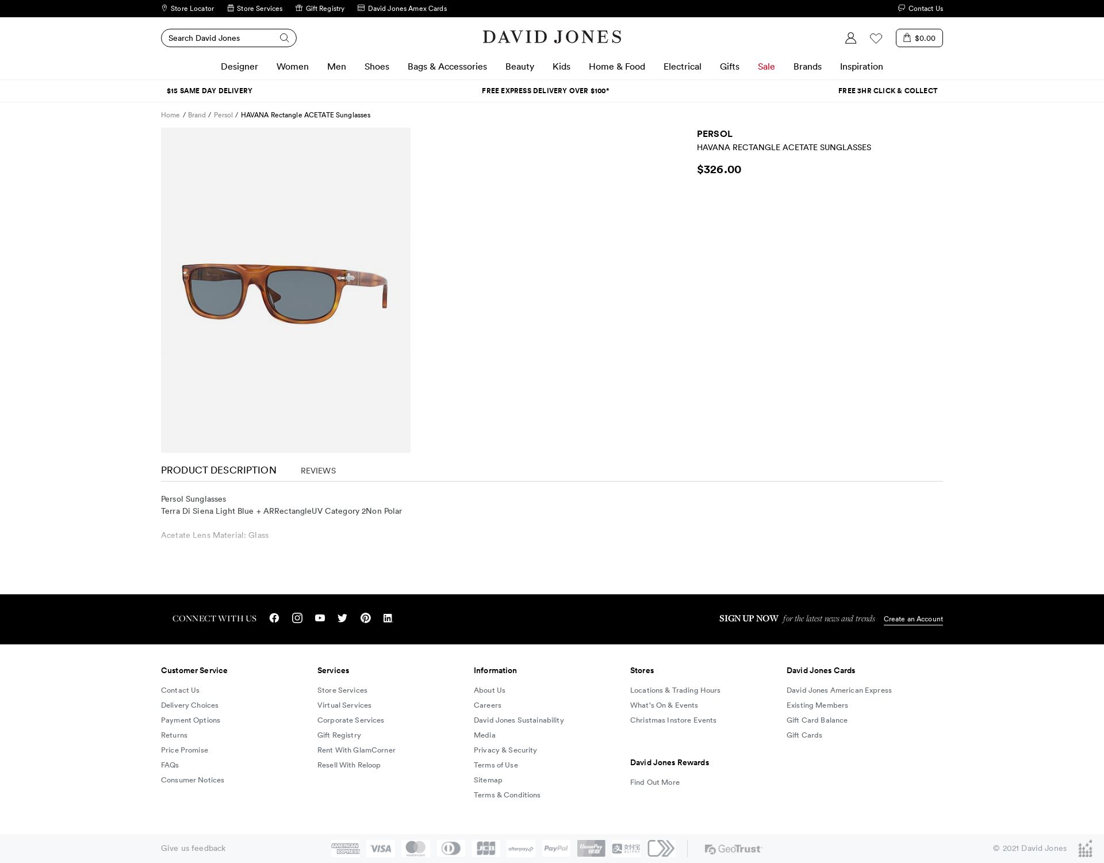Click the UnionPay payment icon
The width and height of the screenshot is (1104, 863).
point(591,849)
